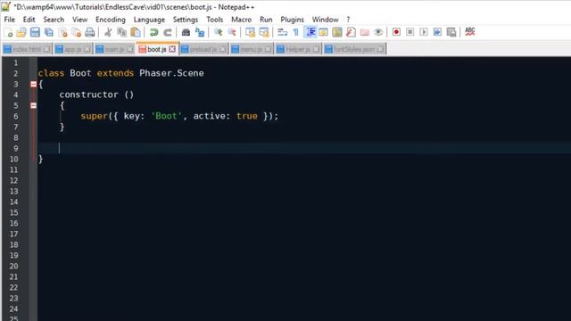Viewport: 571px width, 321px height.
Task: Toggle the Indent Guide icon
Action: [x=310, y=32]
